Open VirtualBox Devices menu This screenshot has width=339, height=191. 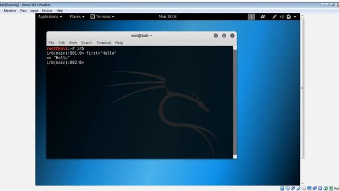tap(47, 11)
